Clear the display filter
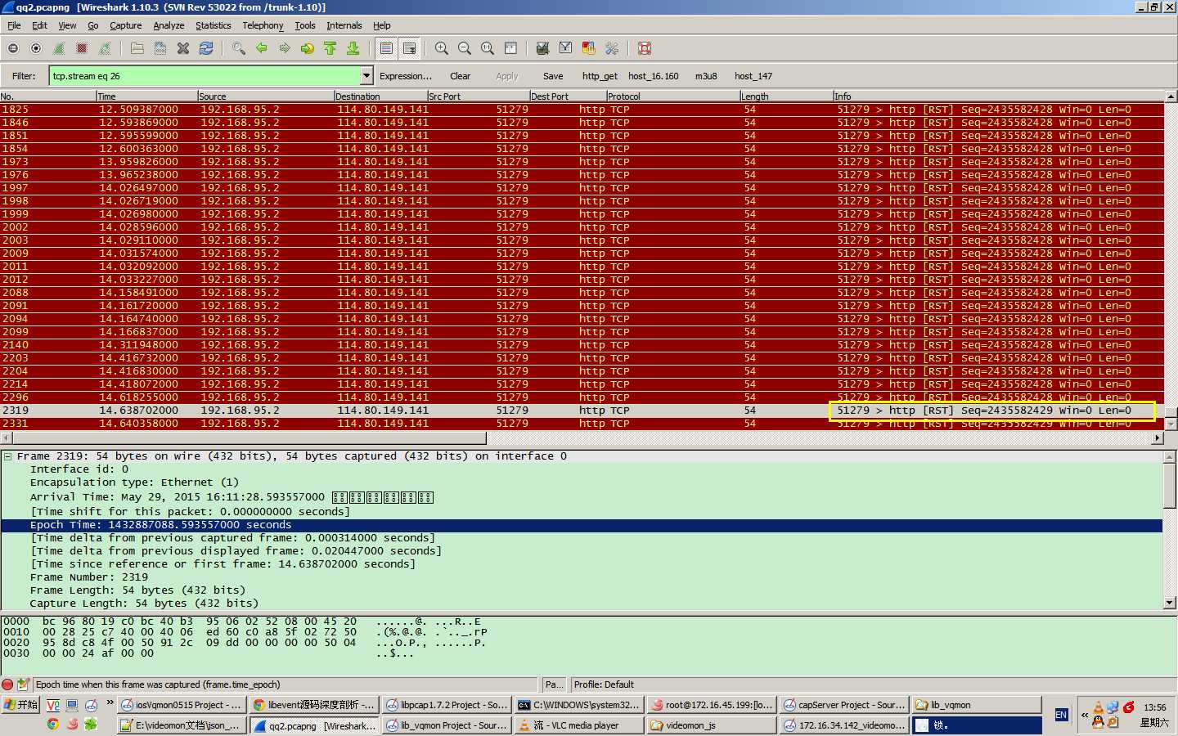This screenshot has width=1178, height=736. pyautogui.click(x=460, y=76)
